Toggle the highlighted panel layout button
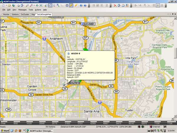This screenshot has width=177, height=133. [158, 5]
